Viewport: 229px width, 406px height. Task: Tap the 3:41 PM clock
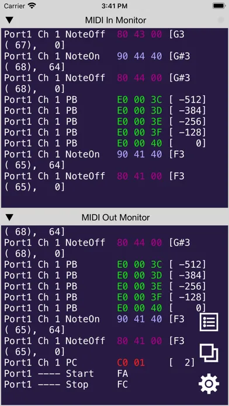(114, 6)
